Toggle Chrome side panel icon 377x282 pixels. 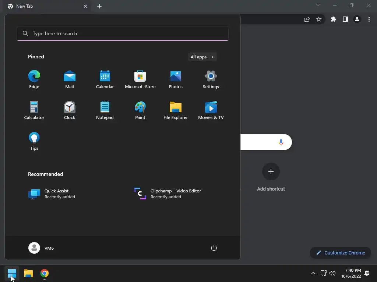pyautogui.click(x=345, y=19)
